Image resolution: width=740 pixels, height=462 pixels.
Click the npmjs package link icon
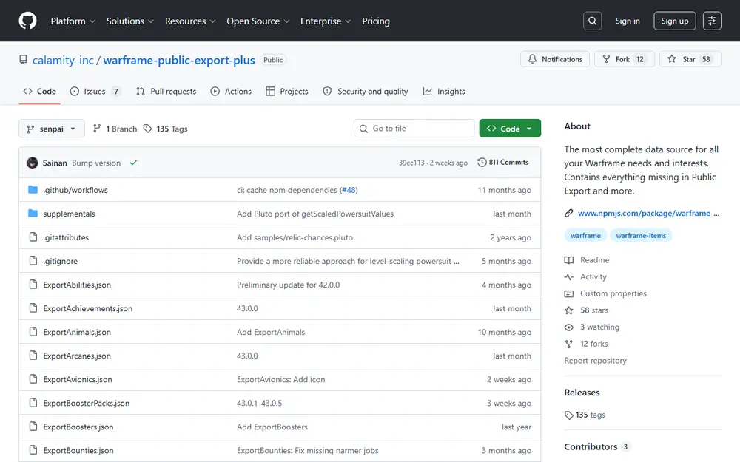pos(568,213)
